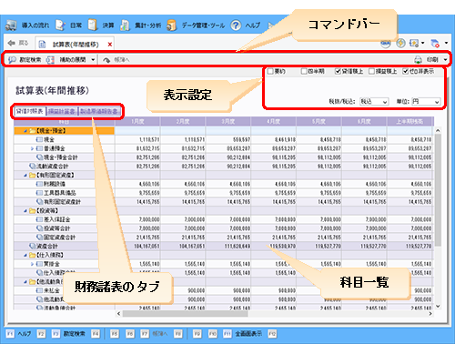Click the 集計・分析 icon

tap(125, 25)
